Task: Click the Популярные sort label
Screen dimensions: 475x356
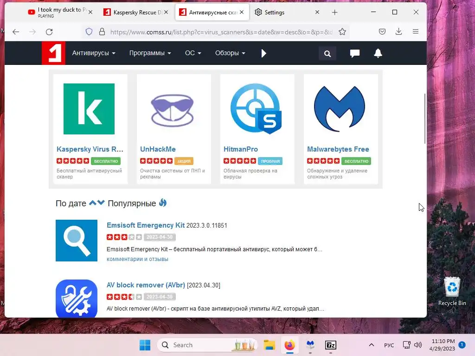Action: 132,203
